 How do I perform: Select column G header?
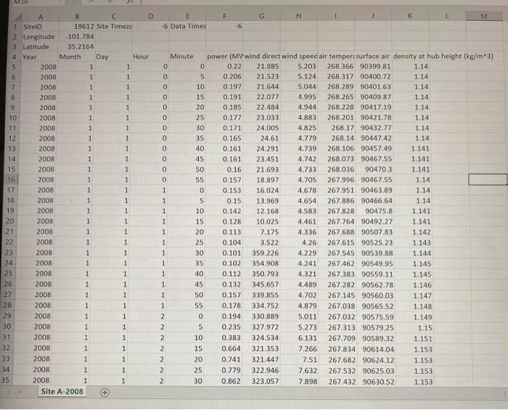261,16
